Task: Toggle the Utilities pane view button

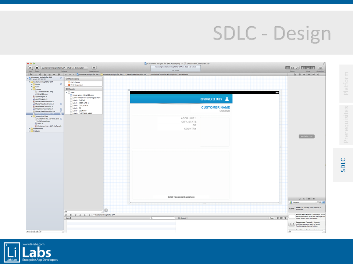Action: click(312, 68)
